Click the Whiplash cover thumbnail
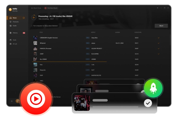 coord(35,43)
